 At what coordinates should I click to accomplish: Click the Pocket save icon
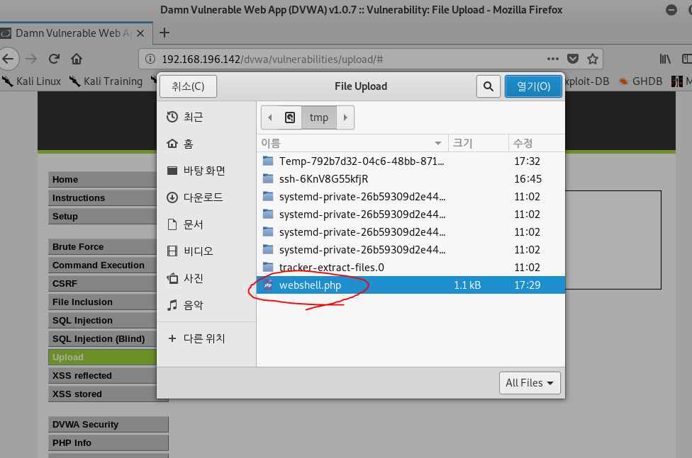(573, 59)
